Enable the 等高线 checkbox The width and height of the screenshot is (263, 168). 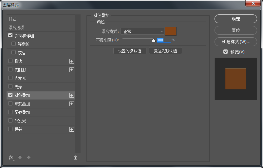click(x=13, y=44)
